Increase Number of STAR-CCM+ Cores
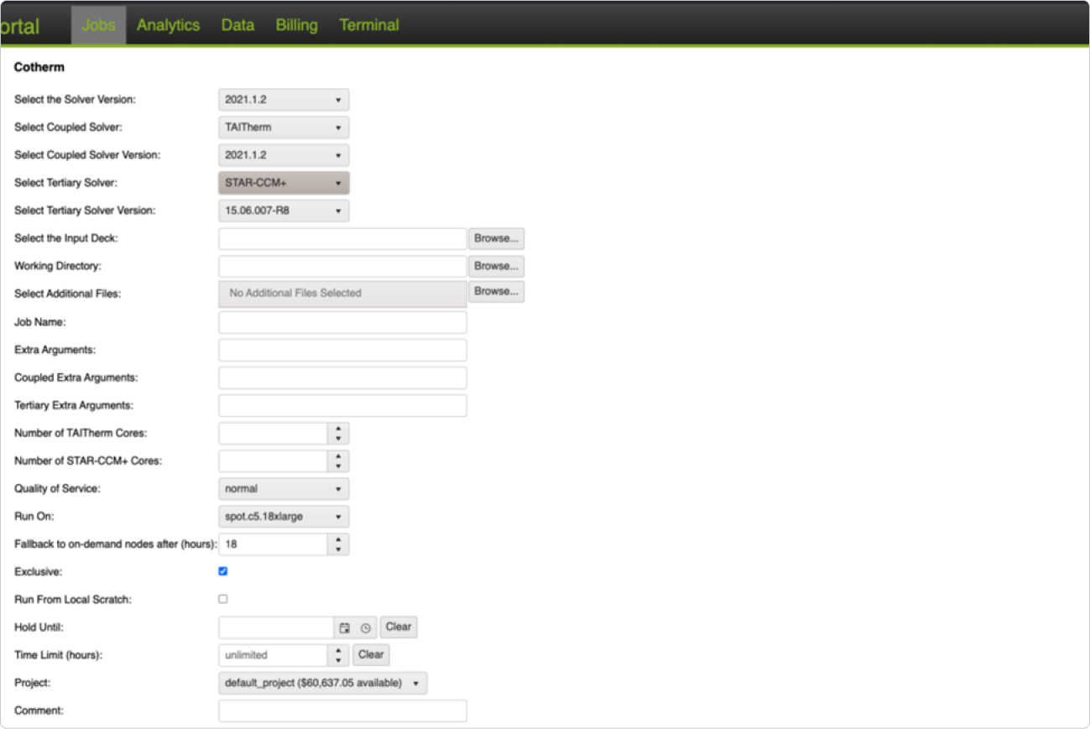 coord(338,456)
